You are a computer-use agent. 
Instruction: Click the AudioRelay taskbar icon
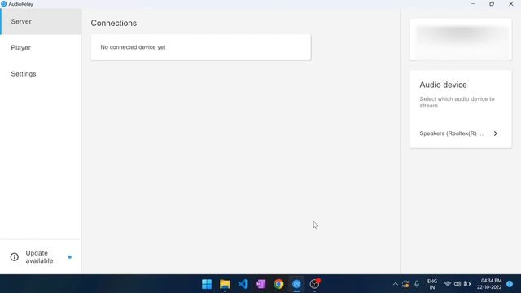pyautogui.click(x=296, y=284)
